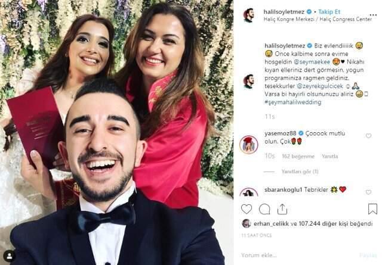The height and width of the screenshot is (265, 382).
Task: Save post with bookmark icon
Action: (372, 209)
